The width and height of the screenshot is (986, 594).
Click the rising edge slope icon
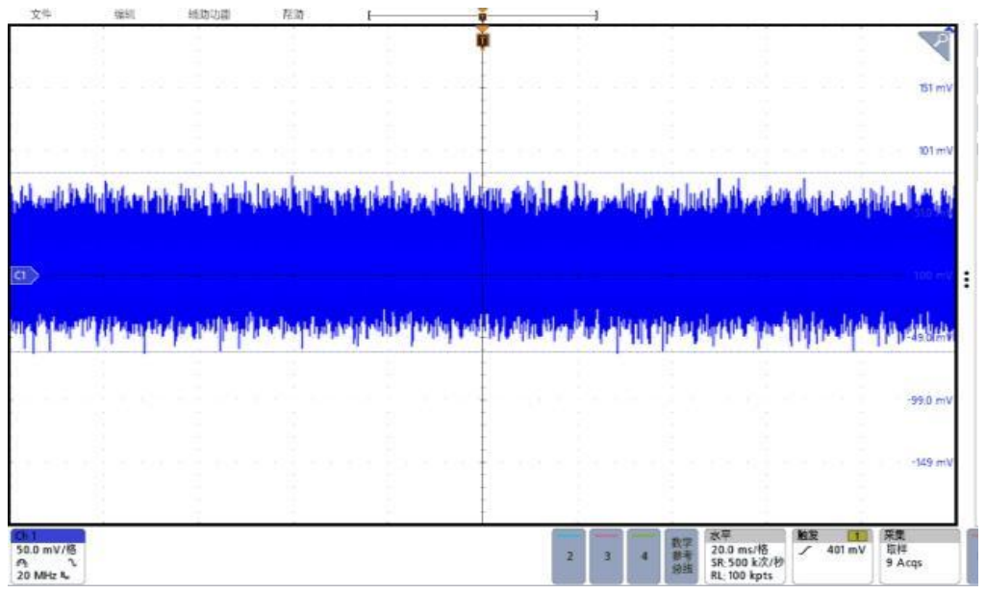tap(805, 551)
